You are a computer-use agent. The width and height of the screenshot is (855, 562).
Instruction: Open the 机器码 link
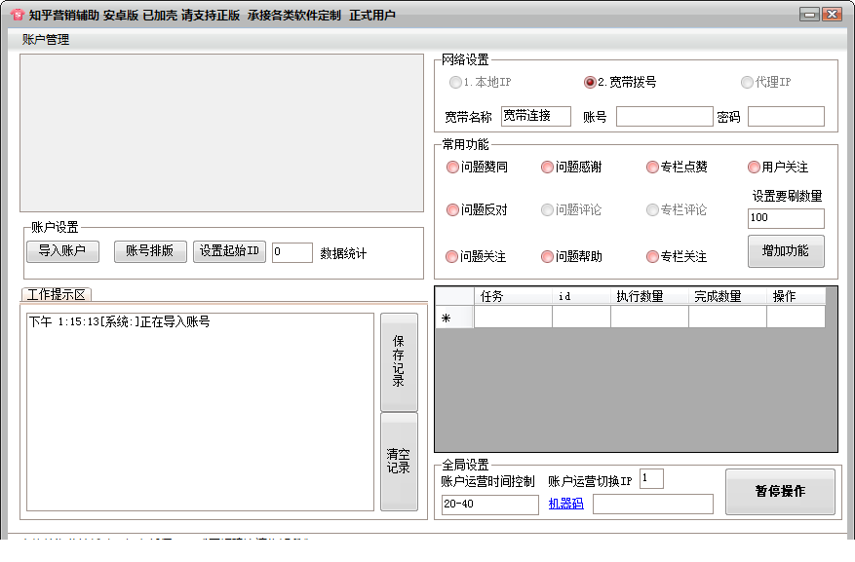(566, 504)
